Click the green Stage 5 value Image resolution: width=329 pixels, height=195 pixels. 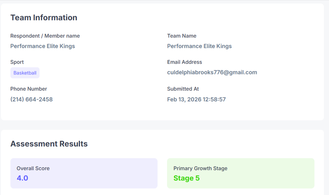coord(186,178)
